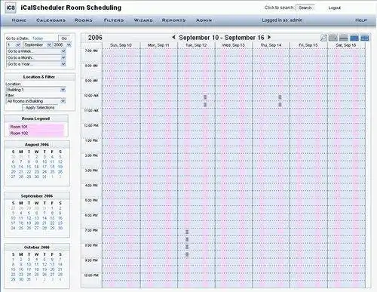Click the Search button

tap(305, 8)
